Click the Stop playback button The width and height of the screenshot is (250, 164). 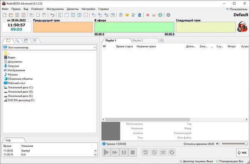[x=132, y=152]
